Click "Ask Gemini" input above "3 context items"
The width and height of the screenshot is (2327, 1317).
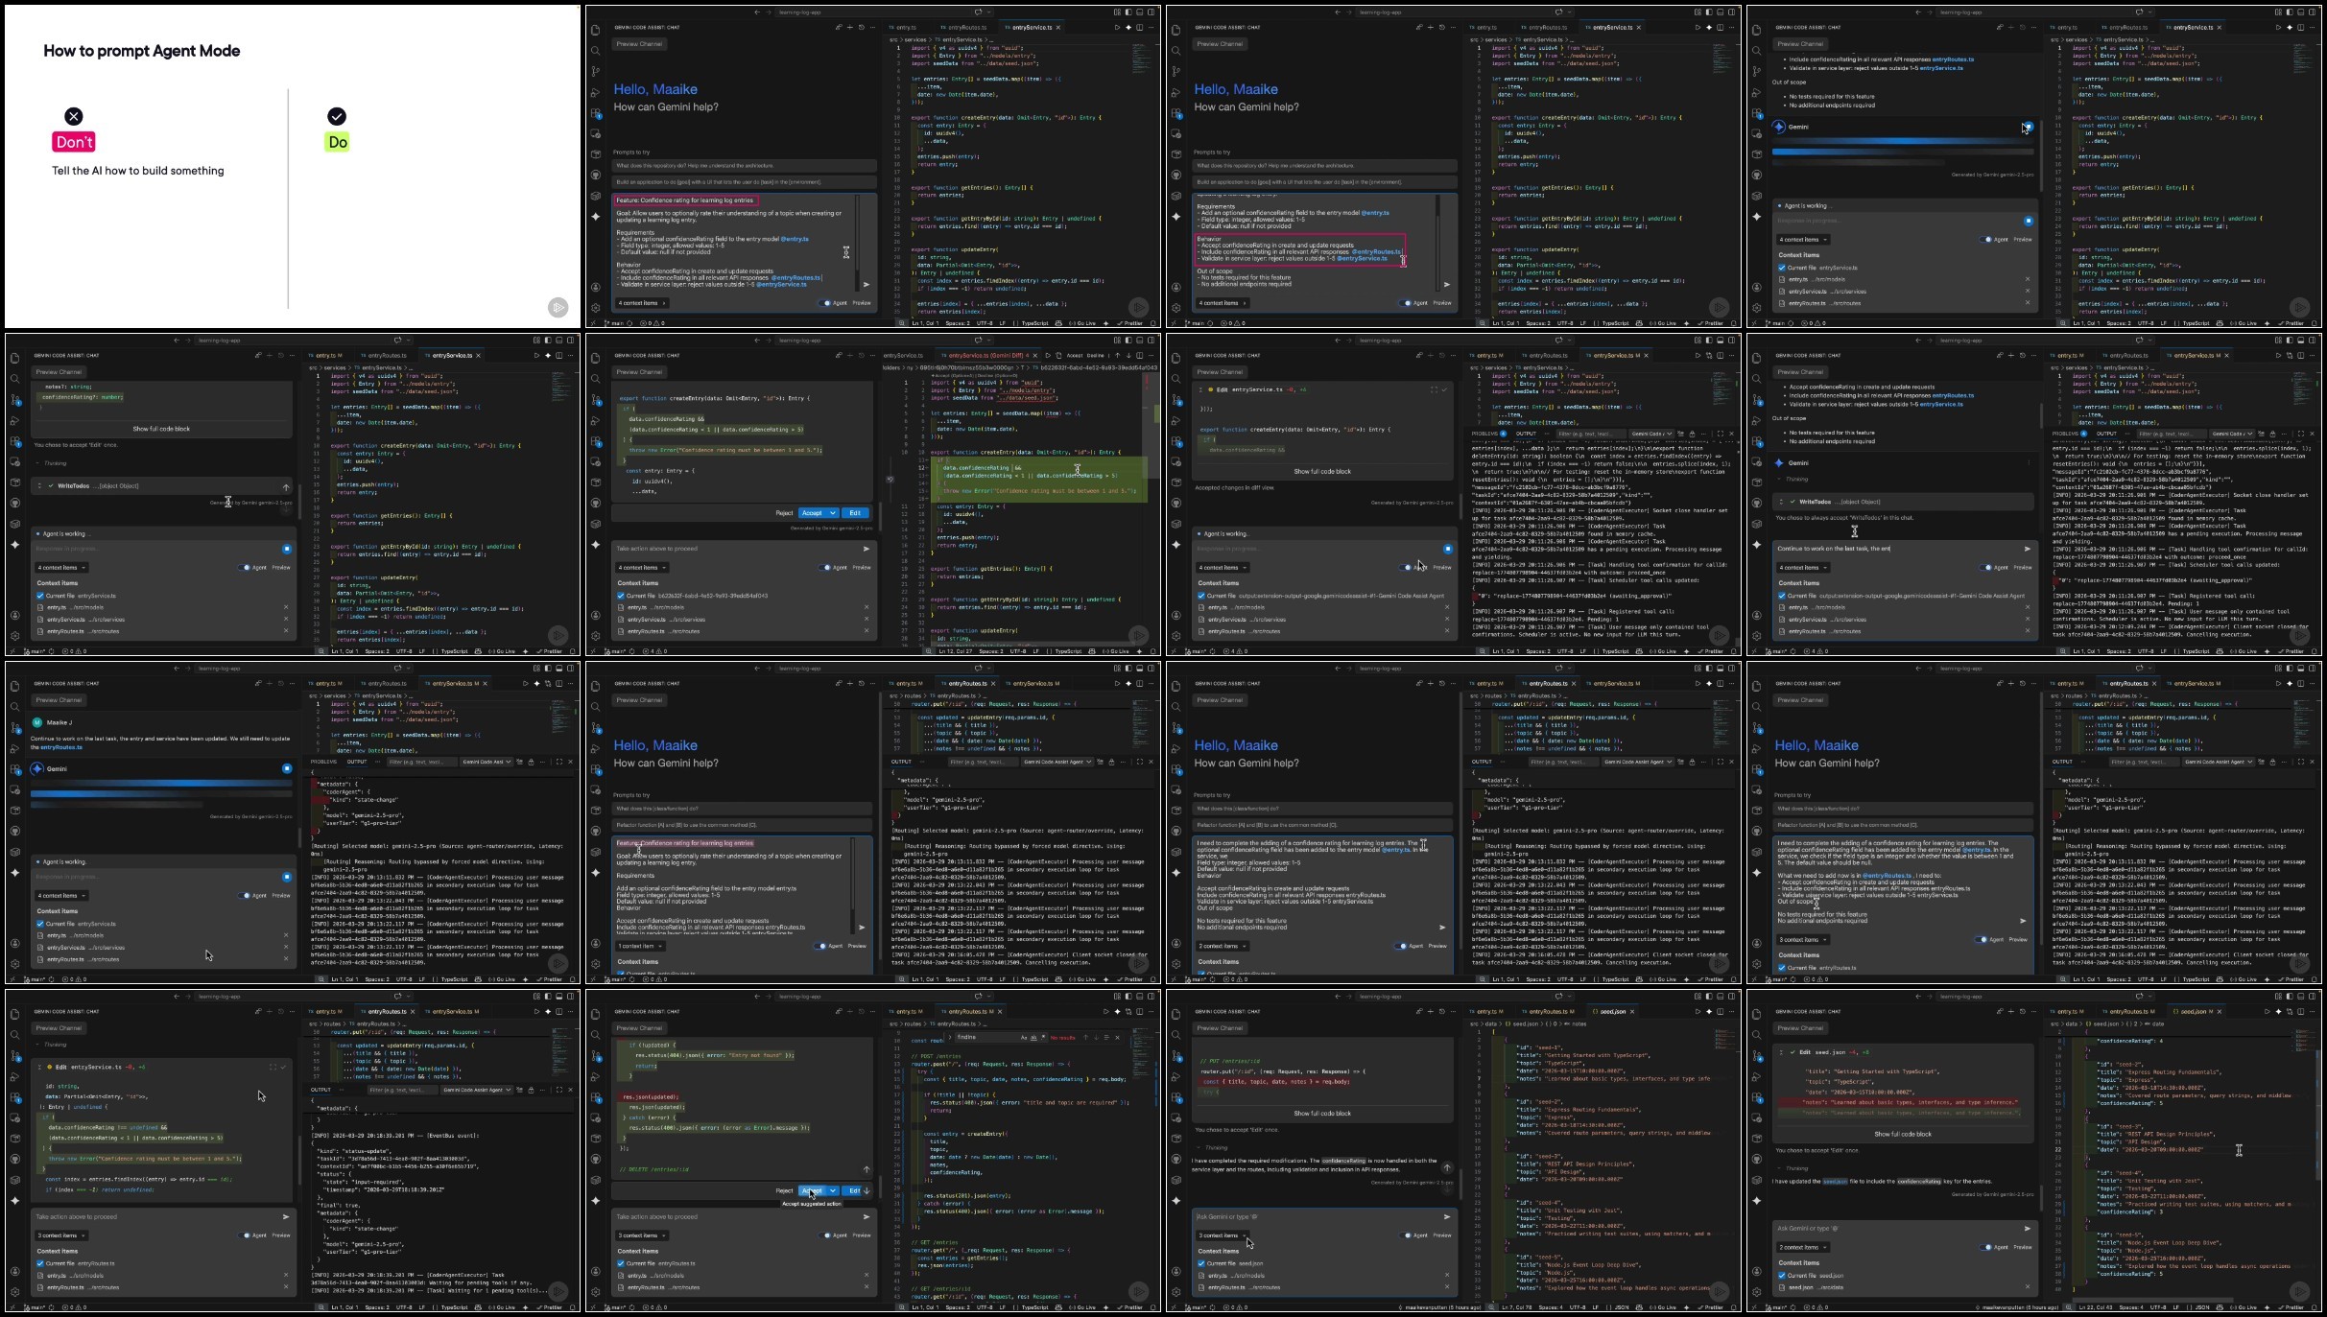point(1315,1216)
